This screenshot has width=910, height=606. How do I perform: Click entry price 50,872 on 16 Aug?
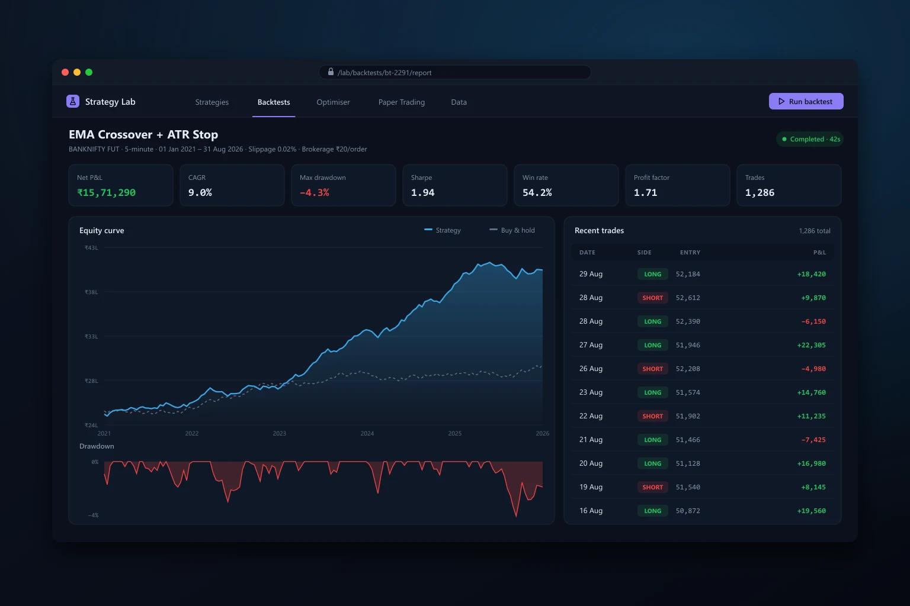tap(688, 511)
